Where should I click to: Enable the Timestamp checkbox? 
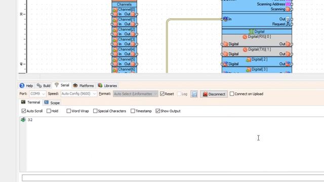point(133,111)
